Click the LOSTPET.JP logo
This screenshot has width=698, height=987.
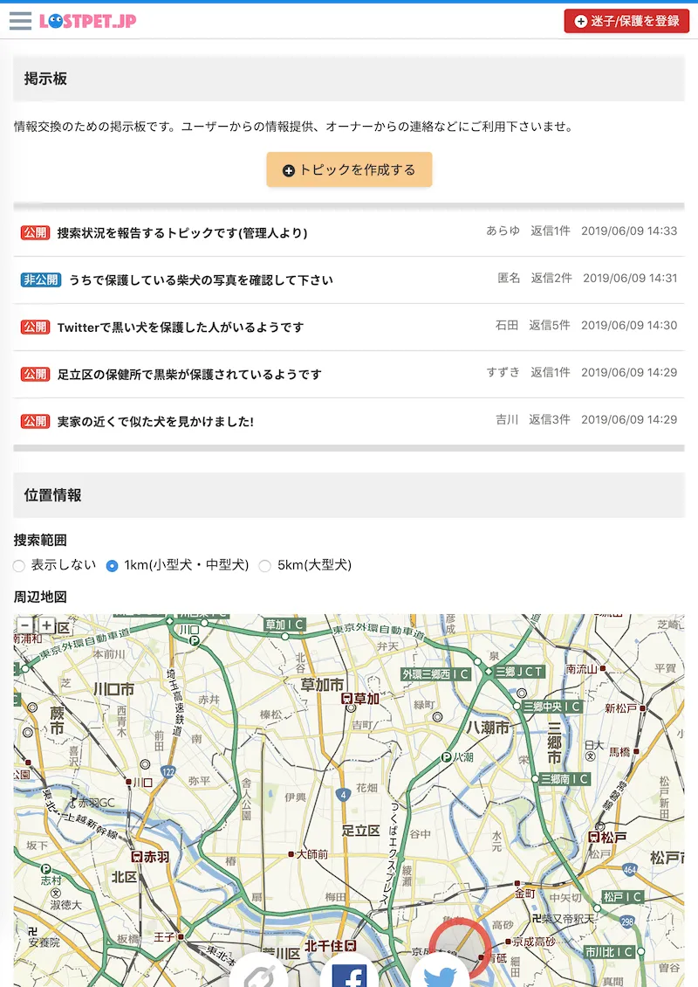[x=88, y=21]
